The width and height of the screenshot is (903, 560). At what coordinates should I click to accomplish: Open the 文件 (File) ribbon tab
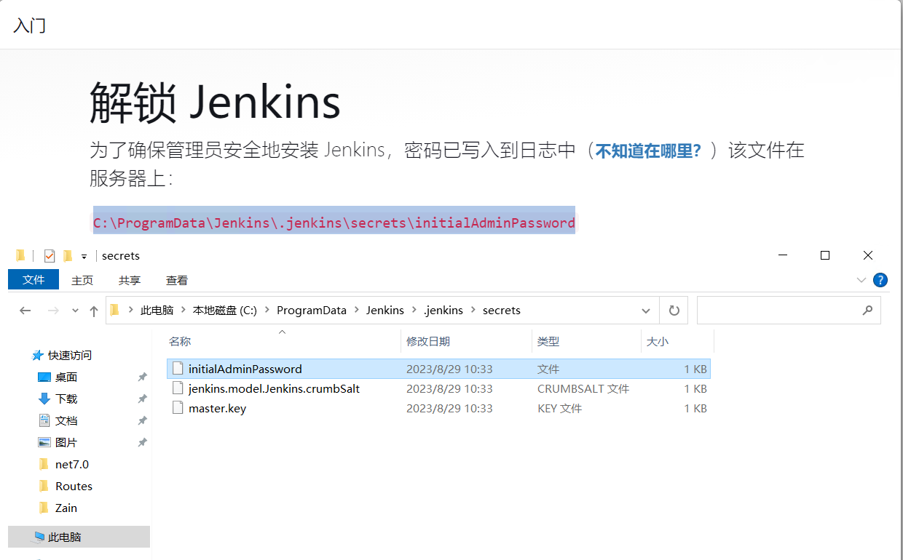coord(34,280)
